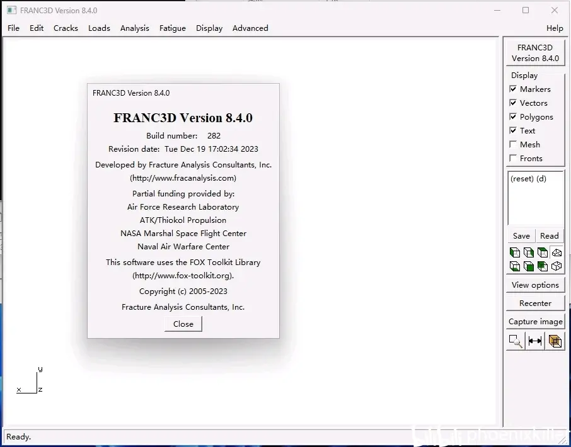The height and width of the screenshot is (447, 571).
Task: Select the right-face view cube icon
Action: (x=529, y=252)
